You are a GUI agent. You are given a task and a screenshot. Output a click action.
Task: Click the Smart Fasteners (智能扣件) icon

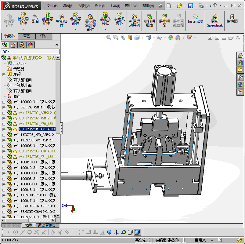coord(62,21)
